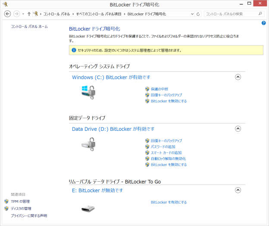Collapse the E: removable drive section
This screenshot has height=226, width=269.
pos(238,190)
